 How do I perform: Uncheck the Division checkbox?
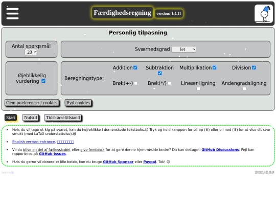coord(254,67)
